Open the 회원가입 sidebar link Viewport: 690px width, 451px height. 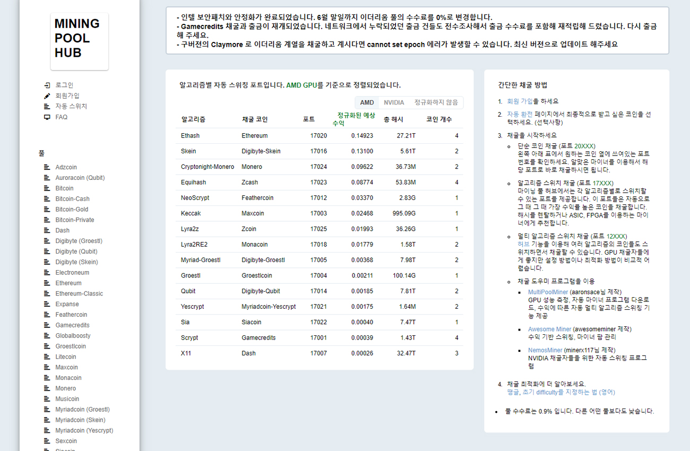pos(67,96)
